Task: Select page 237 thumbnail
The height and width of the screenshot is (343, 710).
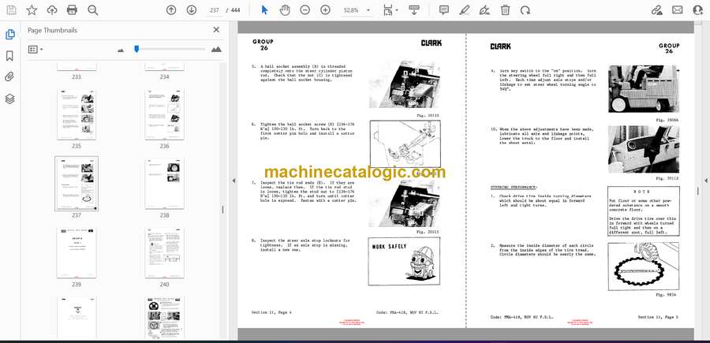Action: (77, 183)
